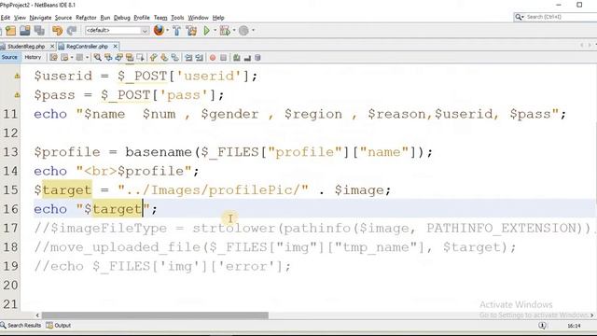Click the Stop Macro Recording icon

(223, 58)
